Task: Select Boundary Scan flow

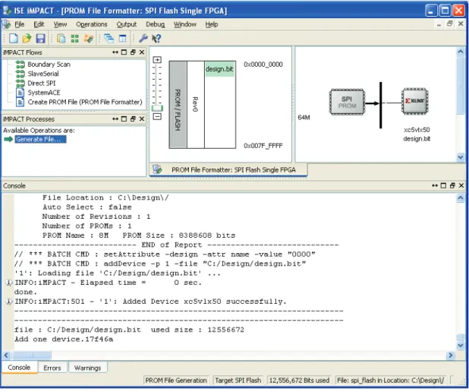Action: [x=49, y=65]
